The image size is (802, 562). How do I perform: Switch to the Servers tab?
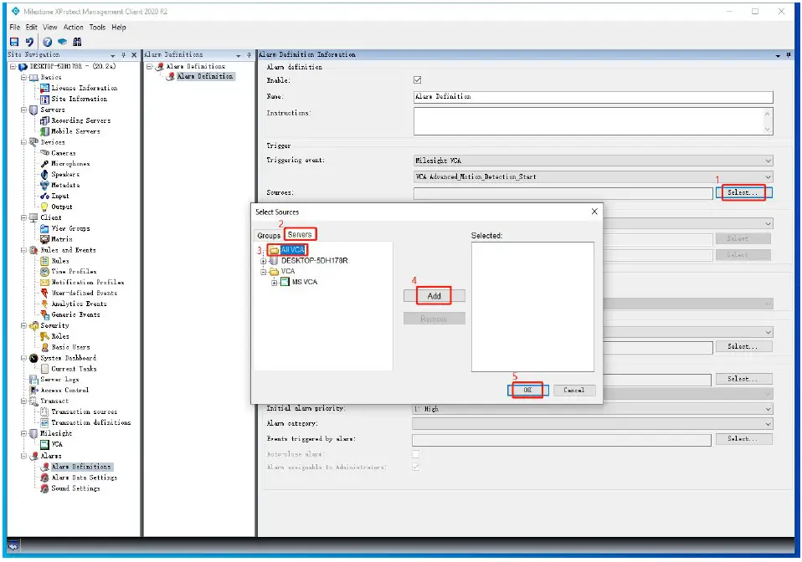pyautogui.click(x=301, y=234)
